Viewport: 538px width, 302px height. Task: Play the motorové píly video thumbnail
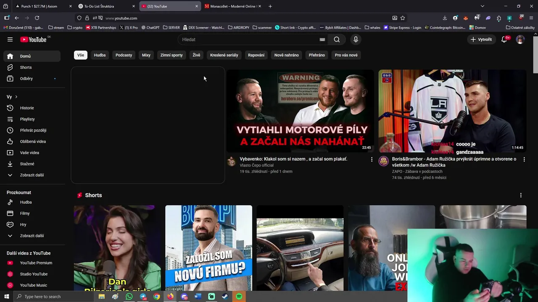(300, 111)
